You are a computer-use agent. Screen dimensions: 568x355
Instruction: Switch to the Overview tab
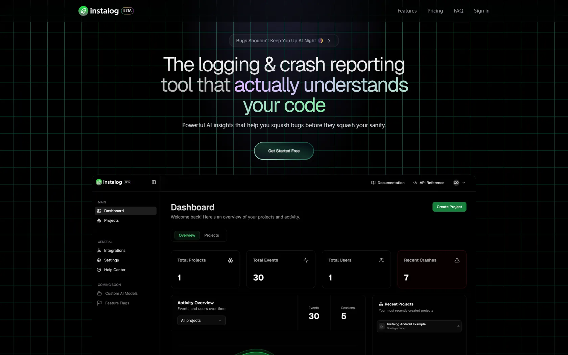pyautogui.click(x=187, y=235)
